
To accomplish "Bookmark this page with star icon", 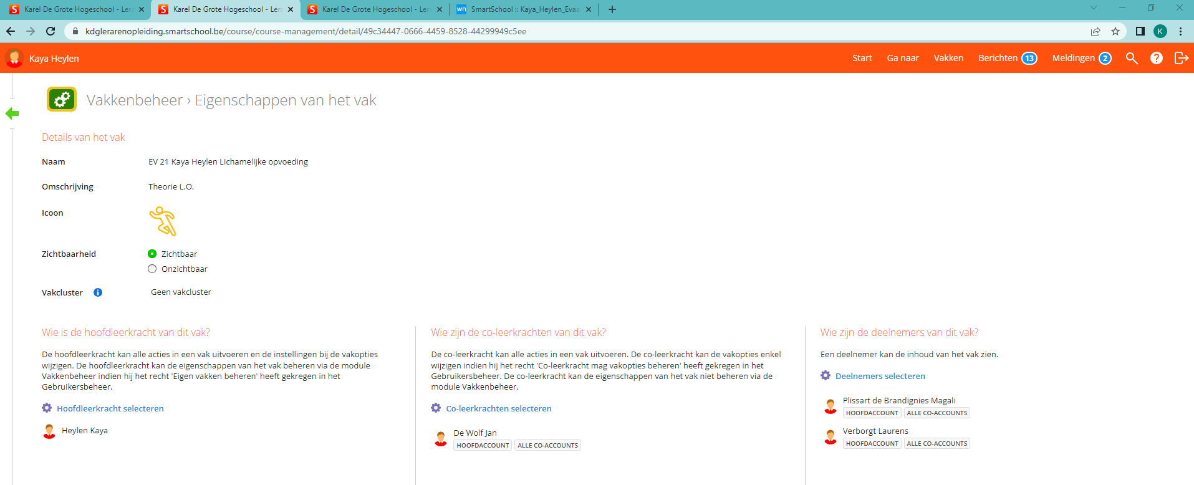I will pyautogui.click(x=1115, y=31).
